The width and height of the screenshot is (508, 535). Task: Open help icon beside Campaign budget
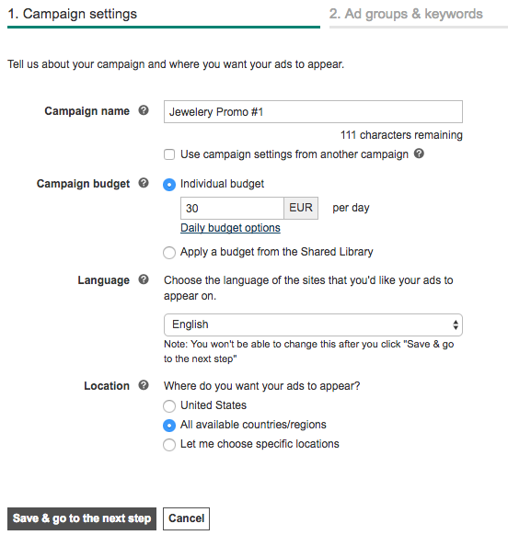pyautogui.click(x=144, y=183)
